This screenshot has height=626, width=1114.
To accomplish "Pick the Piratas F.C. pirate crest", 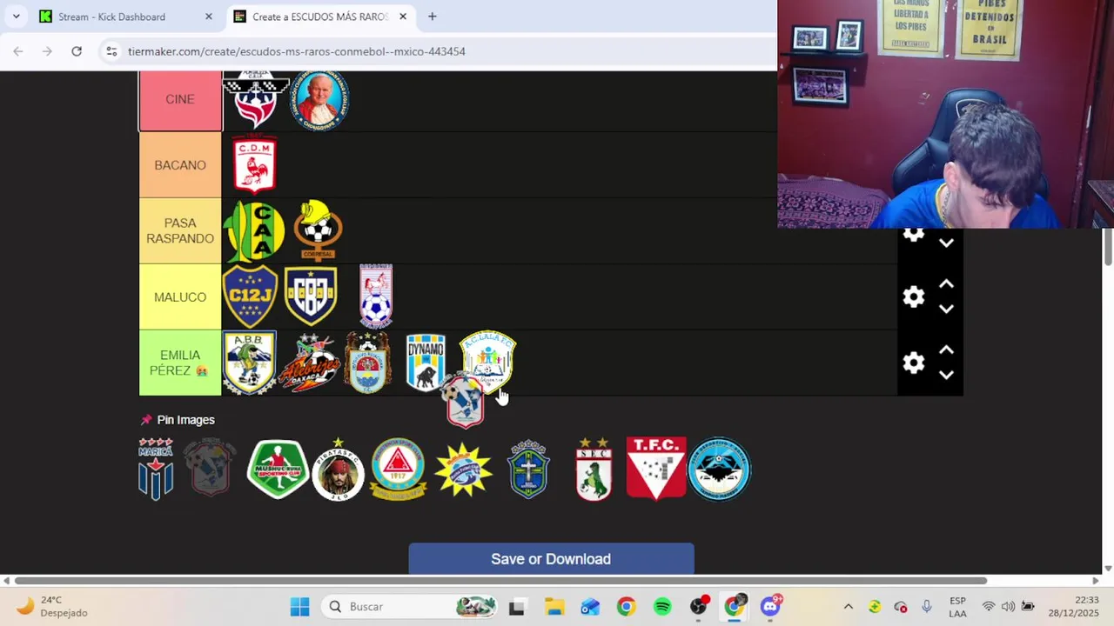I will pyautogui.click(x=339, y=469).
